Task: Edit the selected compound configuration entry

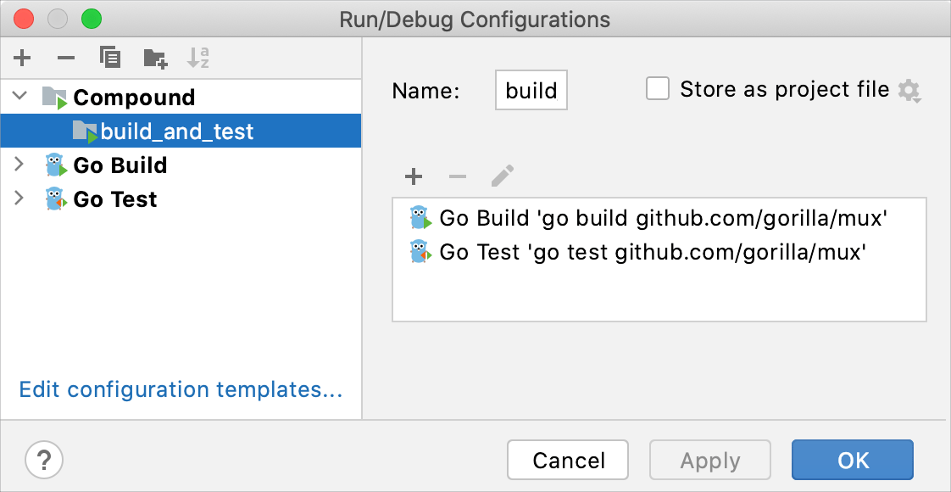Action: tap(501, 176)
